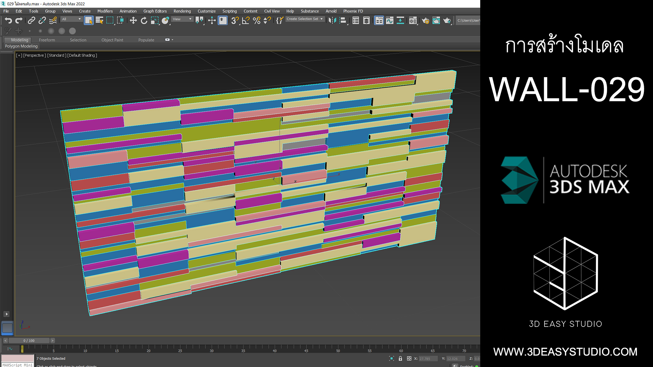This screenshot has width=653, height=367.
Task: Open the Curve Editor
Action: coord(389,21)
